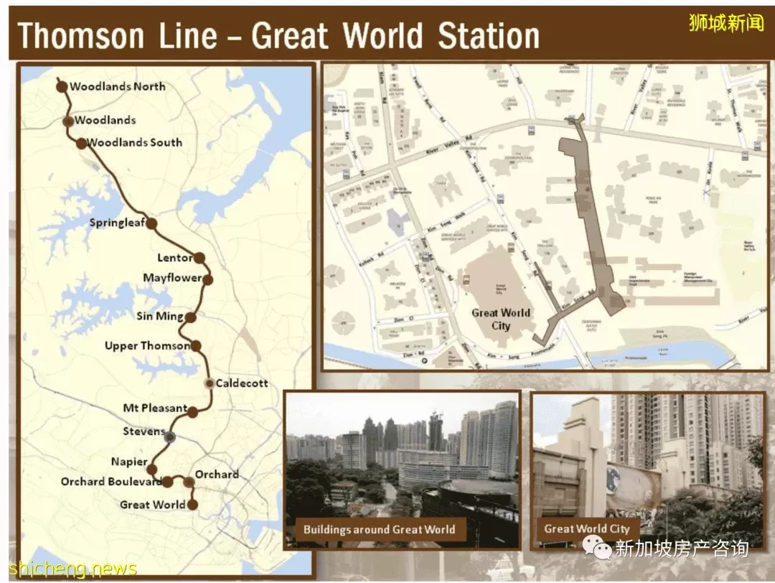Click the "Mayflower" station name
The image size is (775, 583).
pos(172,278)
